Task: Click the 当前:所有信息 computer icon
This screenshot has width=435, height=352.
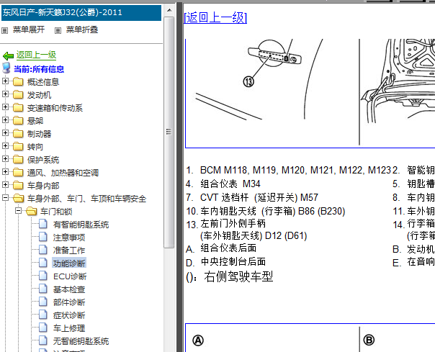Action: (6, 68)
